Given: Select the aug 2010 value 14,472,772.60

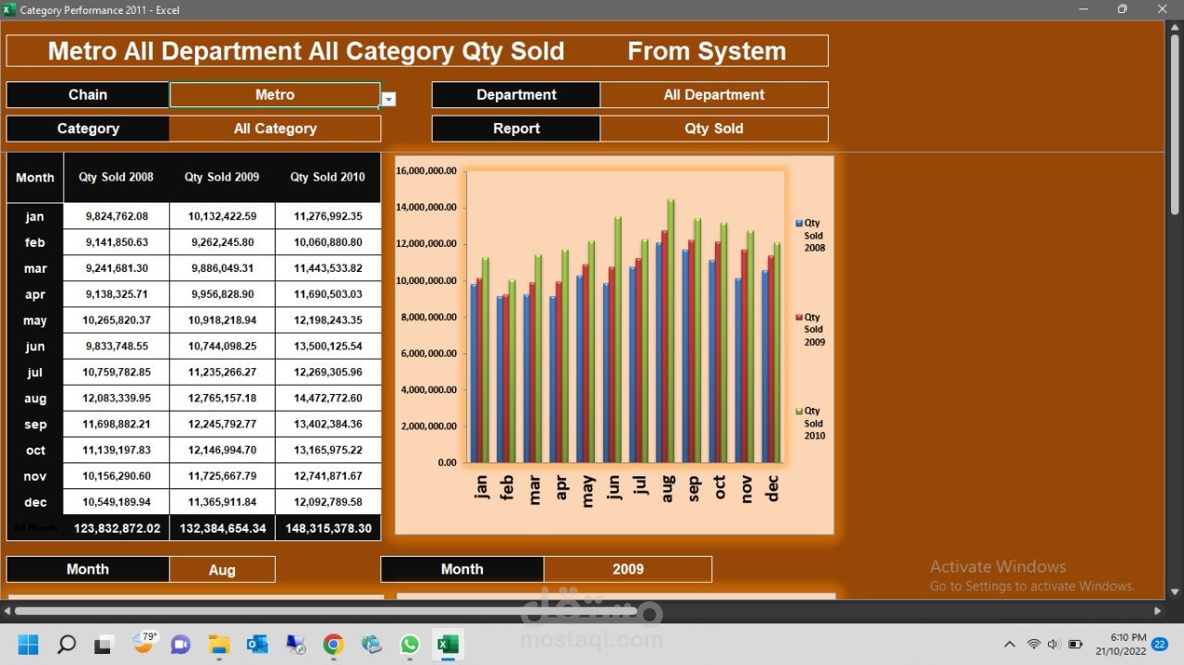Looking at the screenshot, I should coord(327,399).
